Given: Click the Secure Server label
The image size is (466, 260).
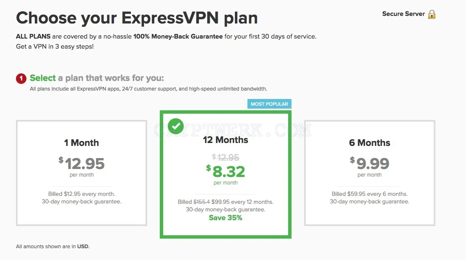Looking at the screenshot, I should [x=403, y=14].
